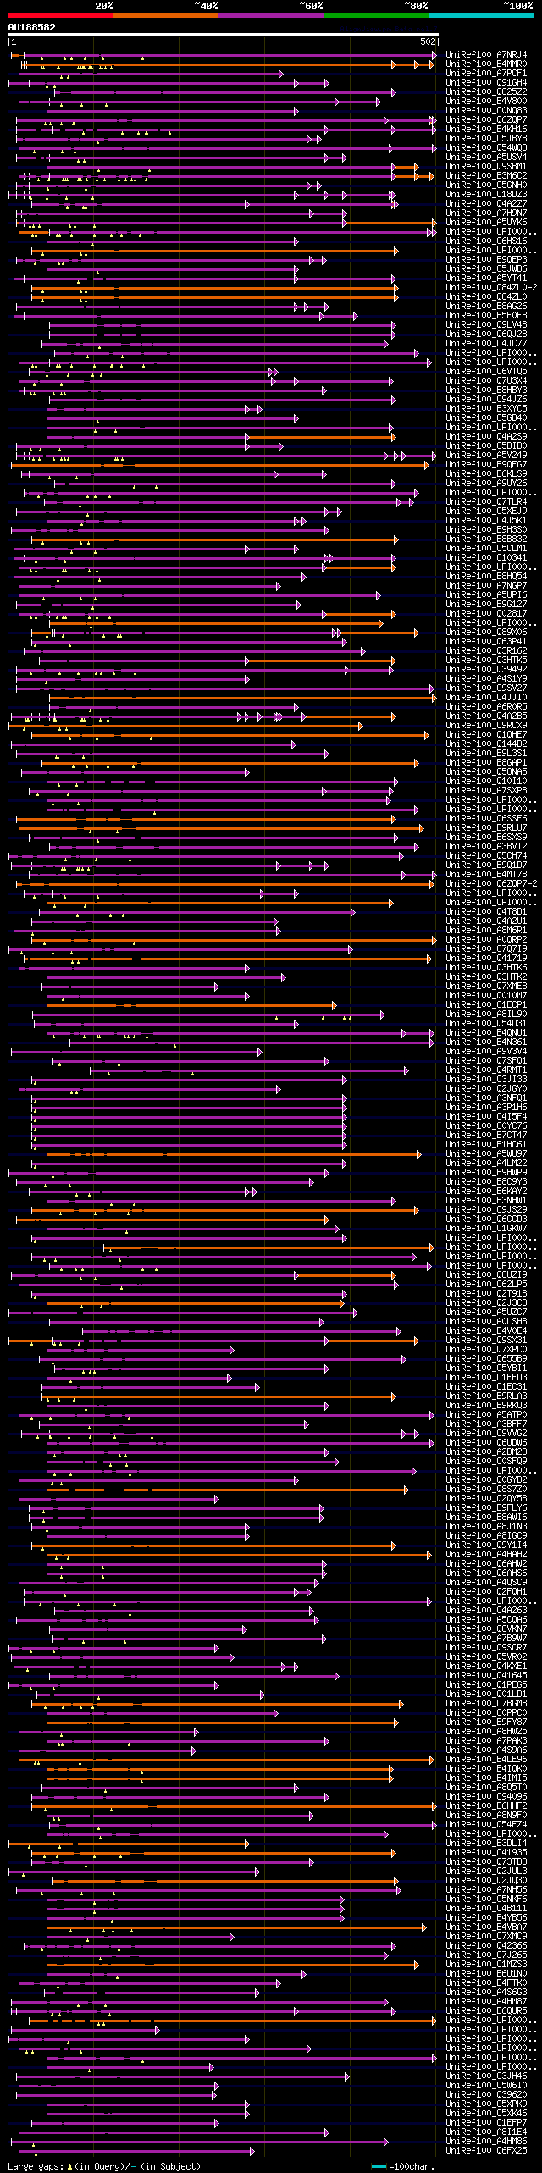Open hit UniRef100_Q91GH4
Viewport: 542px width, 2173px height.
(x=486, y=83)
